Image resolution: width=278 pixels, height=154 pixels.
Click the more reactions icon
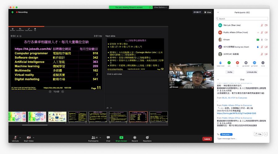click(263, 63)
